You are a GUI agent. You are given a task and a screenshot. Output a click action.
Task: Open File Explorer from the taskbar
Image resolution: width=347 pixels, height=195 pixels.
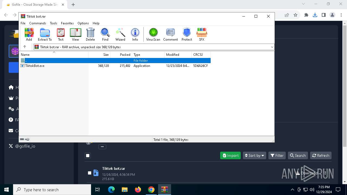124,190
